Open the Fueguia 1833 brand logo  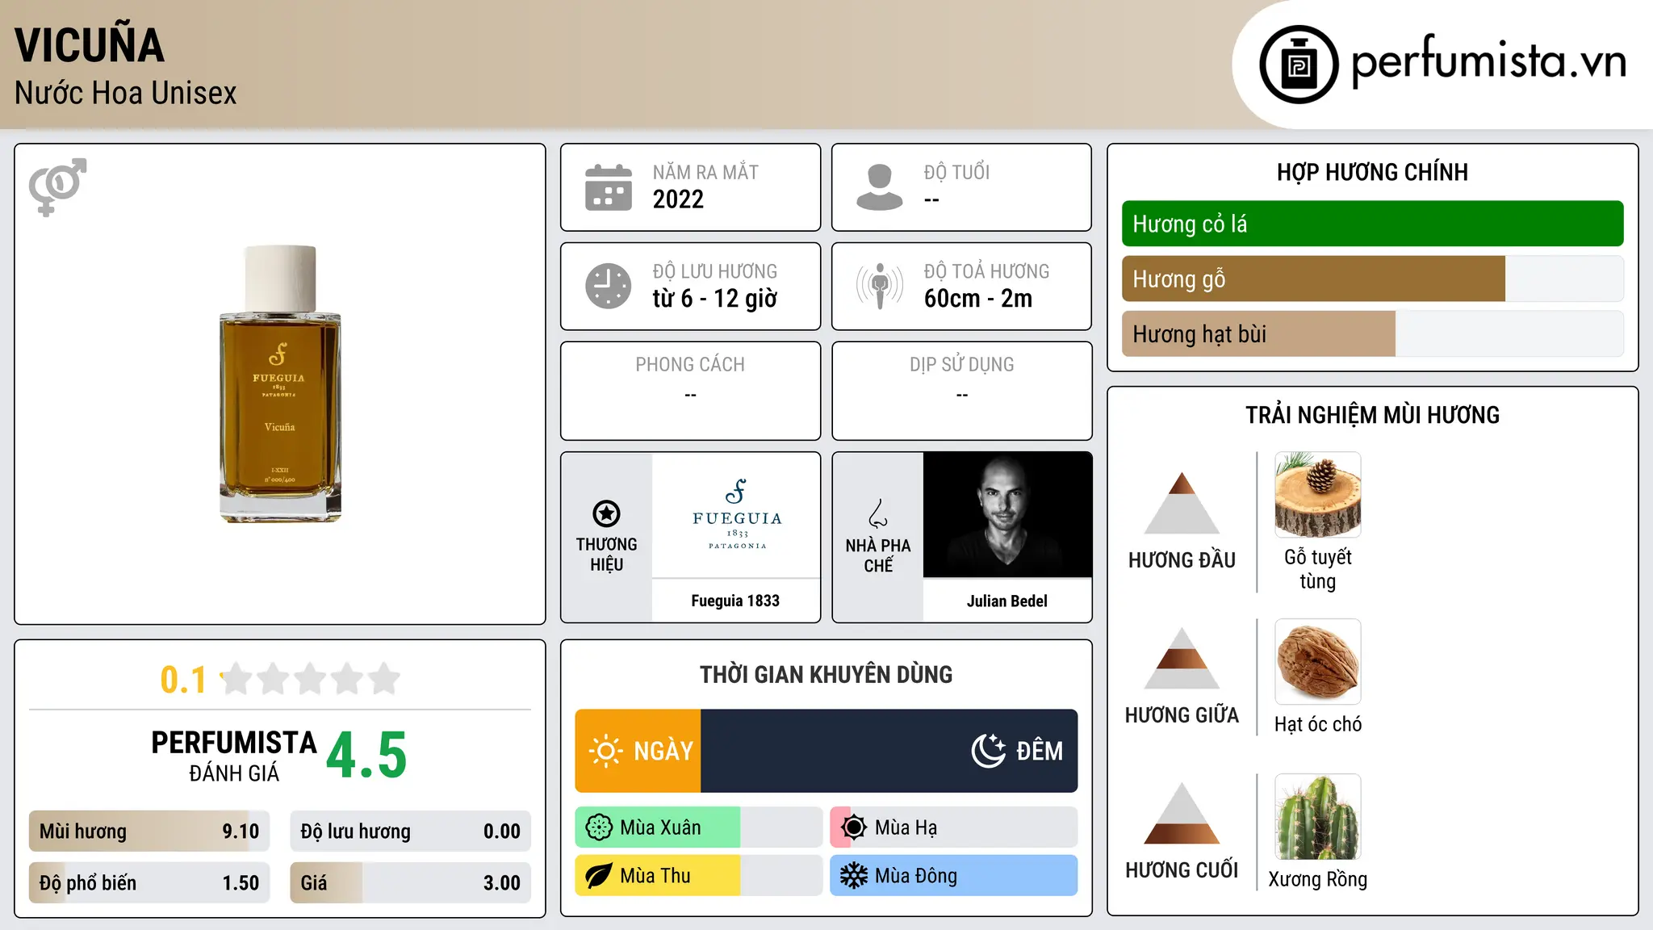click(x=736, y=514)
